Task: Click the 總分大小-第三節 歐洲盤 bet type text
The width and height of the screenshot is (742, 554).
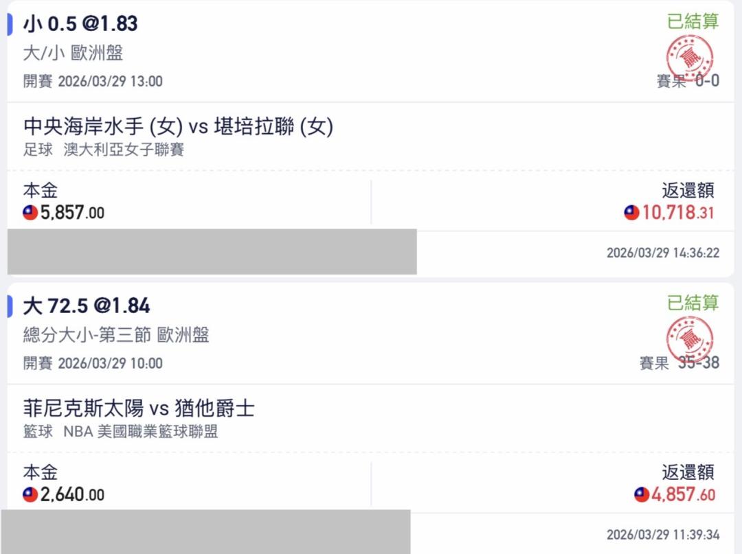Action: point(116,335)
